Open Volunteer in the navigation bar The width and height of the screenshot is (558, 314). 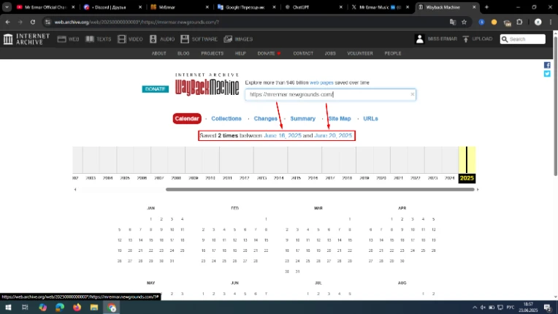coord(360,53)
